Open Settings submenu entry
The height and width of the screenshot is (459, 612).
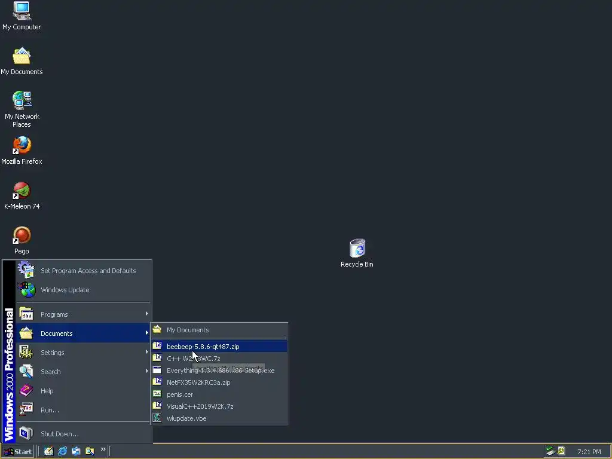pyautogui.click(x=83, y=353)
